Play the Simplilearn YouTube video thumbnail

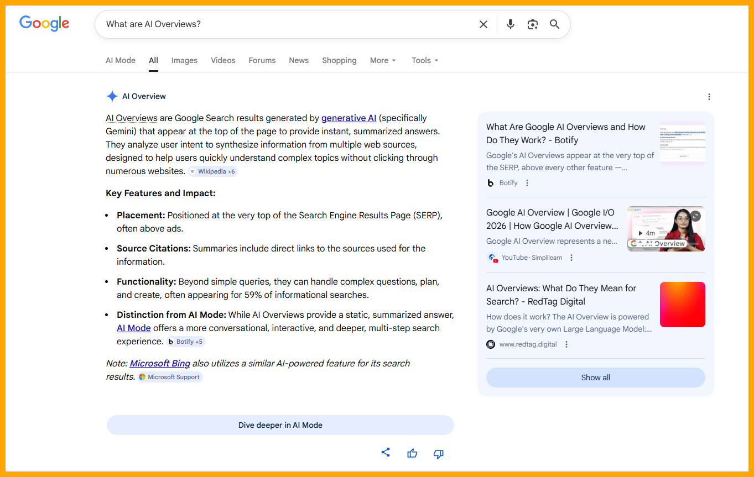[x=665, y=229]
